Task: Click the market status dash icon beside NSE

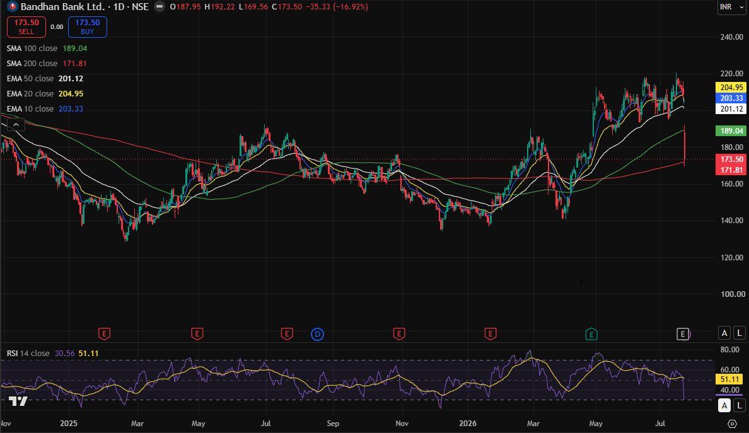Action: [160, 7]
